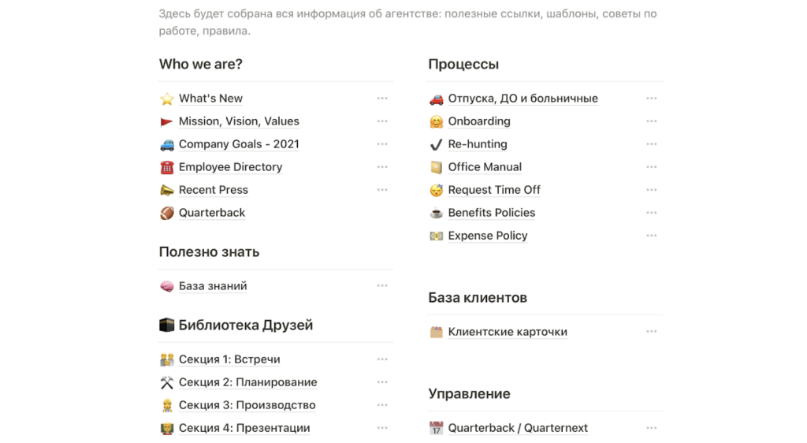
Task: Click the star icon beside What's New
Action: pos(167,99)
